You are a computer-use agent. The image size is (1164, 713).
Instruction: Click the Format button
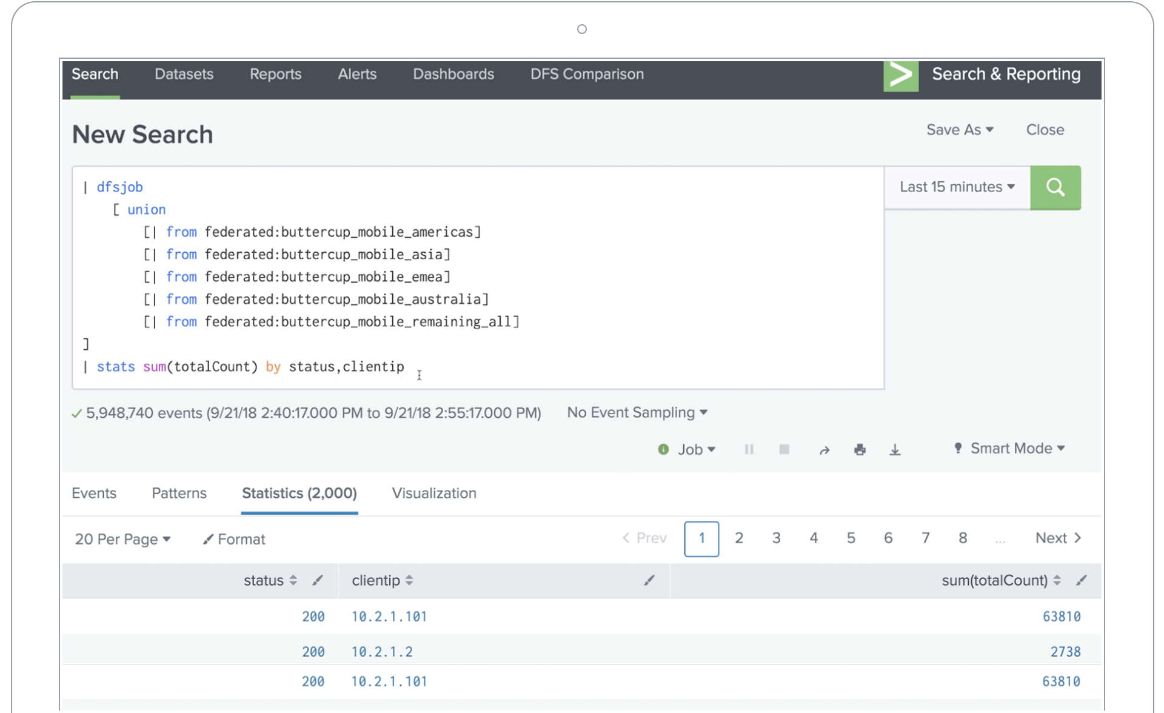(234, 539)
